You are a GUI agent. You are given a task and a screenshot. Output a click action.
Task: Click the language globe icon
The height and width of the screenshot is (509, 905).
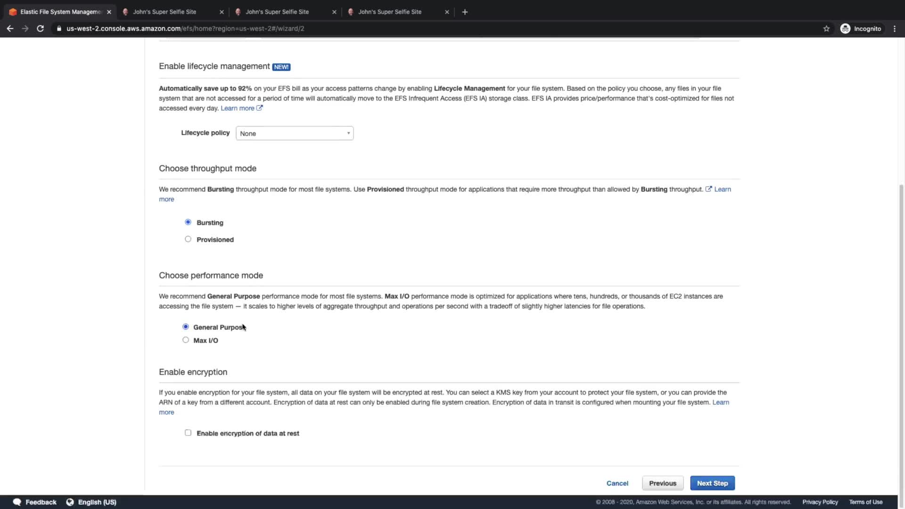tap(70, 502)
